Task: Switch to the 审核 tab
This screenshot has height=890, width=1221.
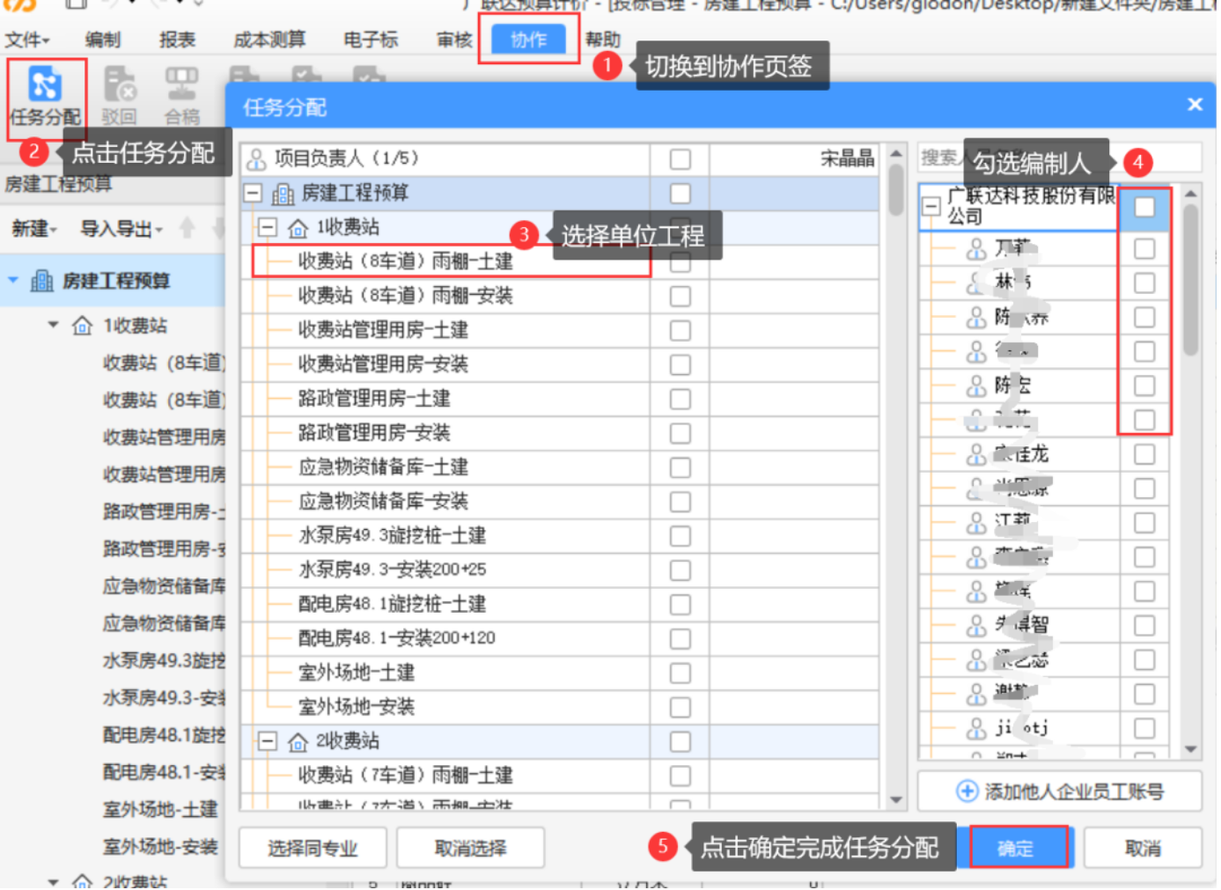Action: coord(454,40)
